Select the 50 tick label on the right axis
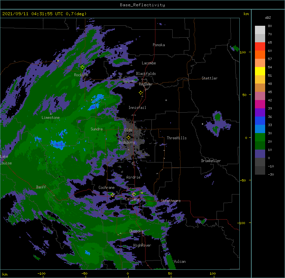Viewport: 285px width, 278px height. click(244, 95)
